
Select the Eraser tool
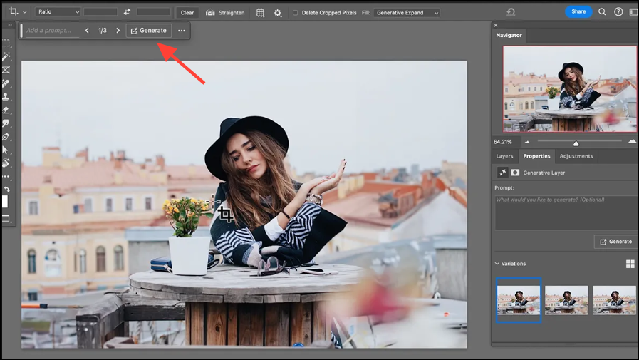6,110
